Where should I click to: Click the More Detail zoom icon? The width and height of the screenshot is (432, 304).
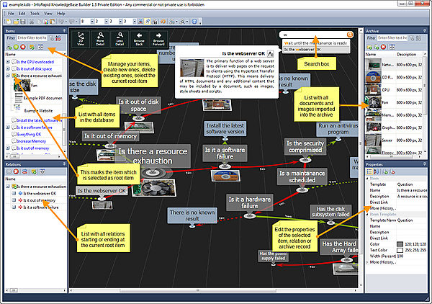pos(101,39)
